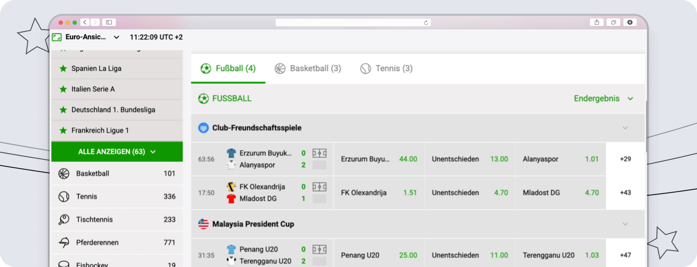Click the green fullscreen view icon
697x267 pixels.
click(57, 37)
